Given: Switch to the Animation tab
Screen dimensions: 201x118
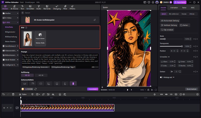Looking at the screenshot, I should pyautogui.click(x=174, y=8).
